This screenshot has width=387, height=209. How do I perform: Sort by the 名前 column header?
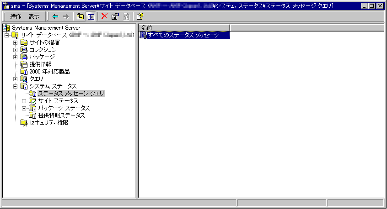click(184, 28)
